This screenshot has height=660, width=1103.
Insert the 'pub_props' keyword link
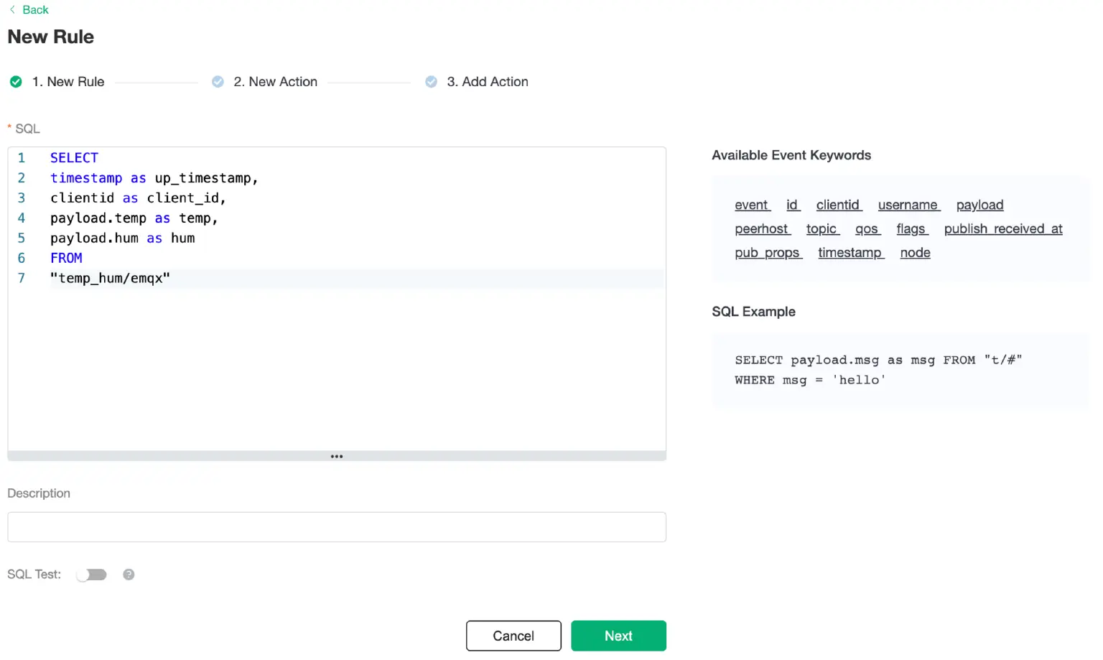pos(768,253)
